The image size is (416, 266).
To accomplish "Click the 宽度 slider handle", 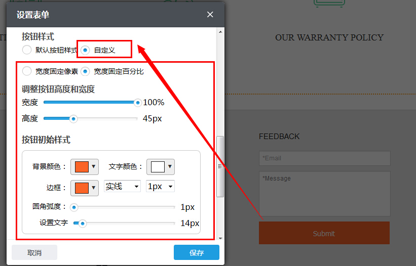I will point(137,103).
